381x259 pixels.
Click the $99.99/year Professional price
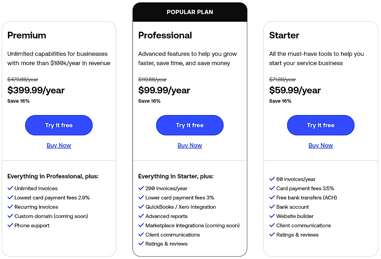point(164,90)
